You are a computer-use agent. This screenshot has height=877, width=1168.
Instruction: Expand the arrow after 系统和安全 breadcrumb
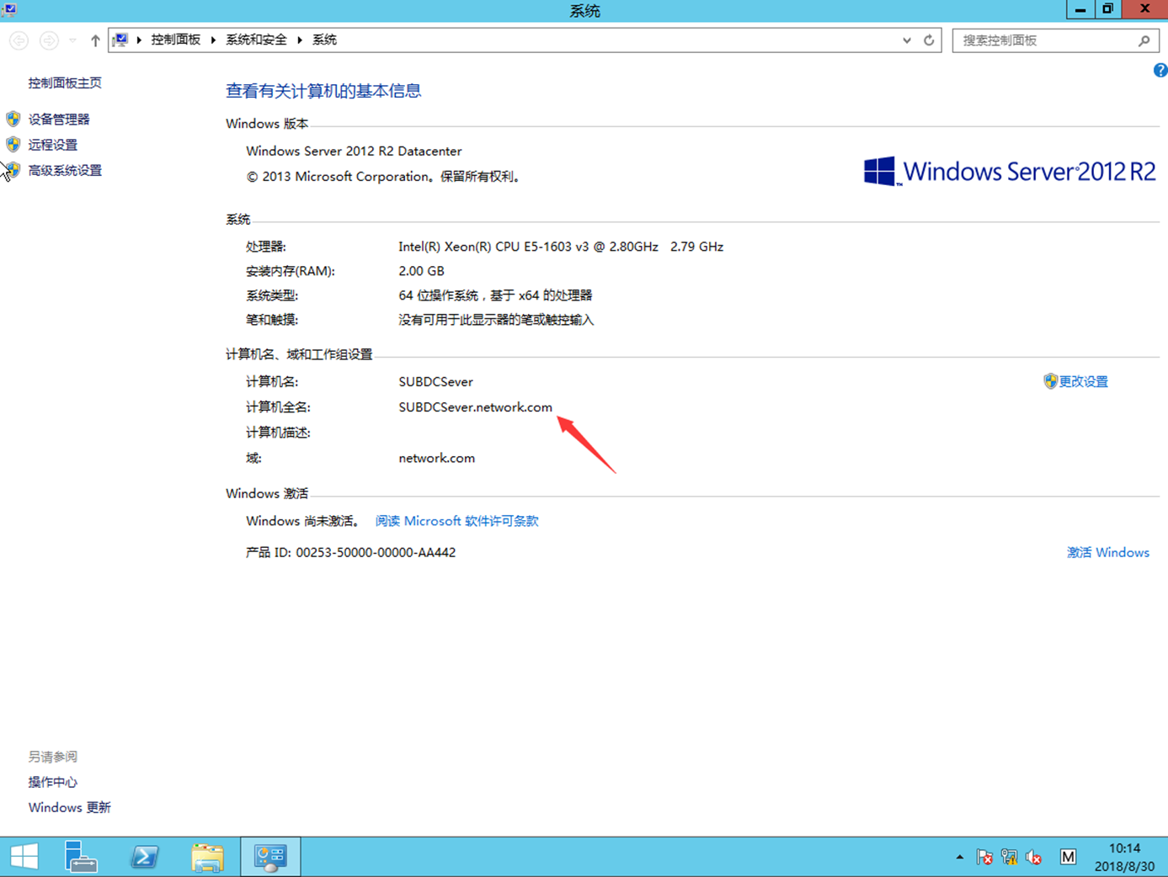tap(300, 40)
